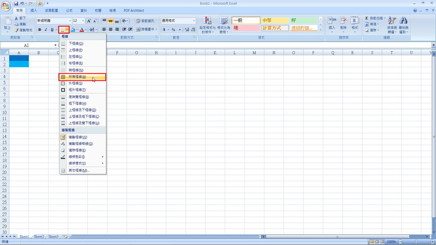Switch to Page Layout view in the status bar
The width and height of the screenshot is (436, 245).
[x=377, y=242]
